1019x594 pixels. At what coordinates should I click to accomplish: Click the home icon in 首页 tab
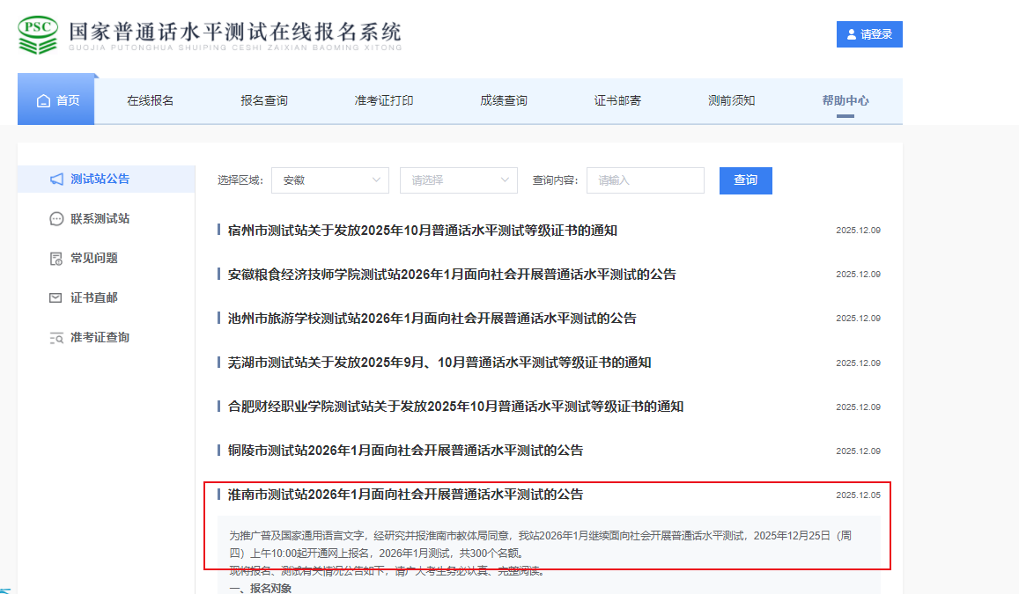pyautogui.click(x=43, y=101)
